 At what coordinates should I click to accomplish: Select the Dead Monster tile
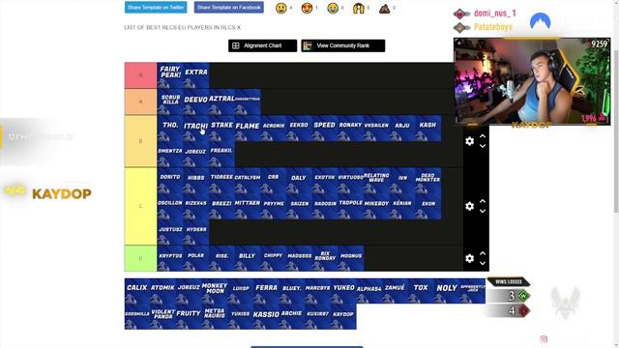point(427,181)
